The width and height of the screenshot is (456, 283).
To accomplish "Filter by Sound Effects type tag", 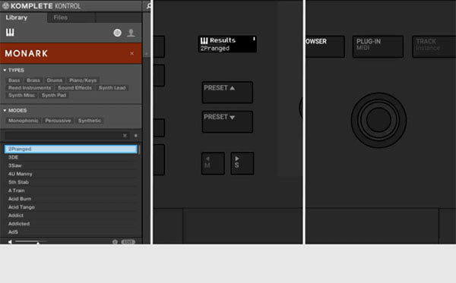I will (74, 88).
